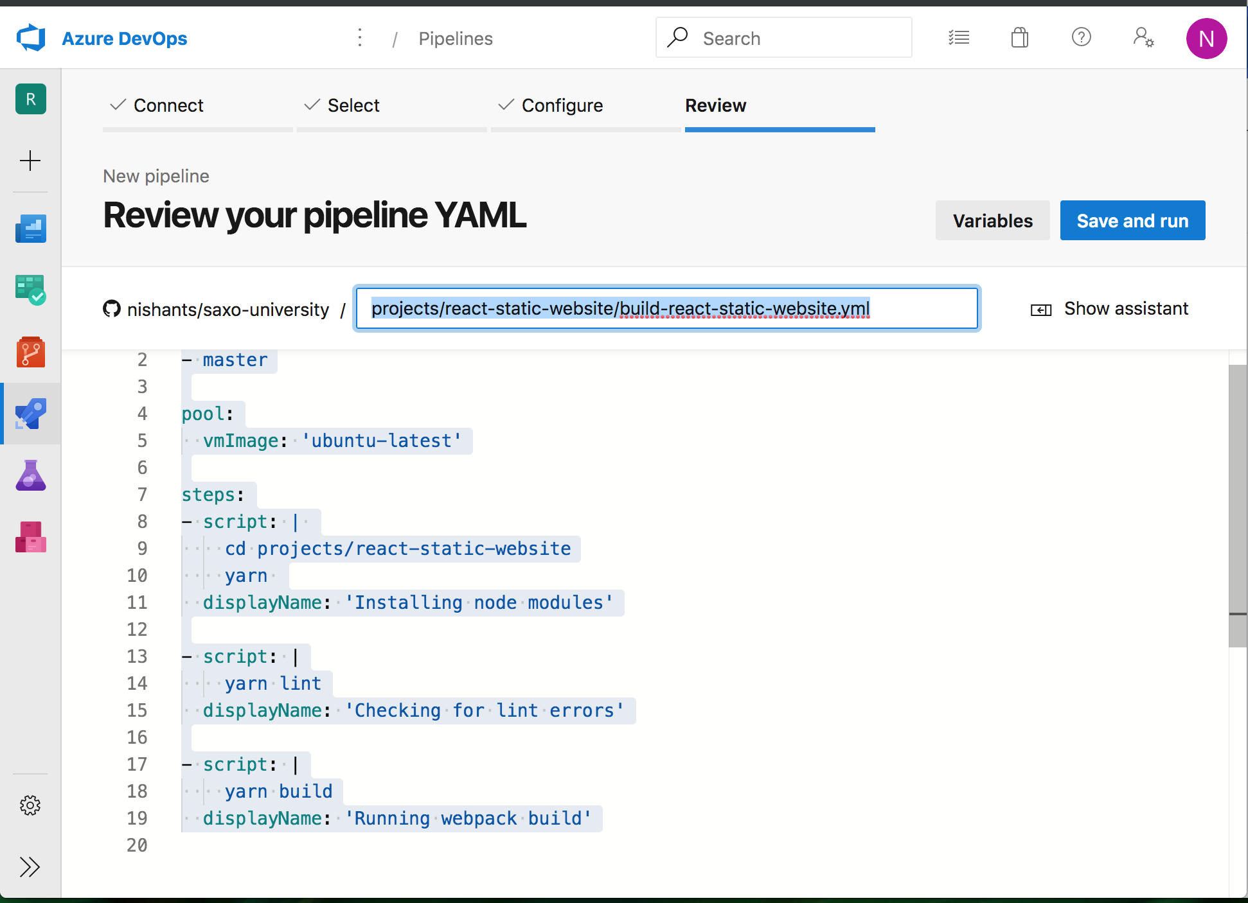The width and height of the screenshot is (1248, 903).
Task: Click the Connect step checkmark
Action: [x=118, y=105]
